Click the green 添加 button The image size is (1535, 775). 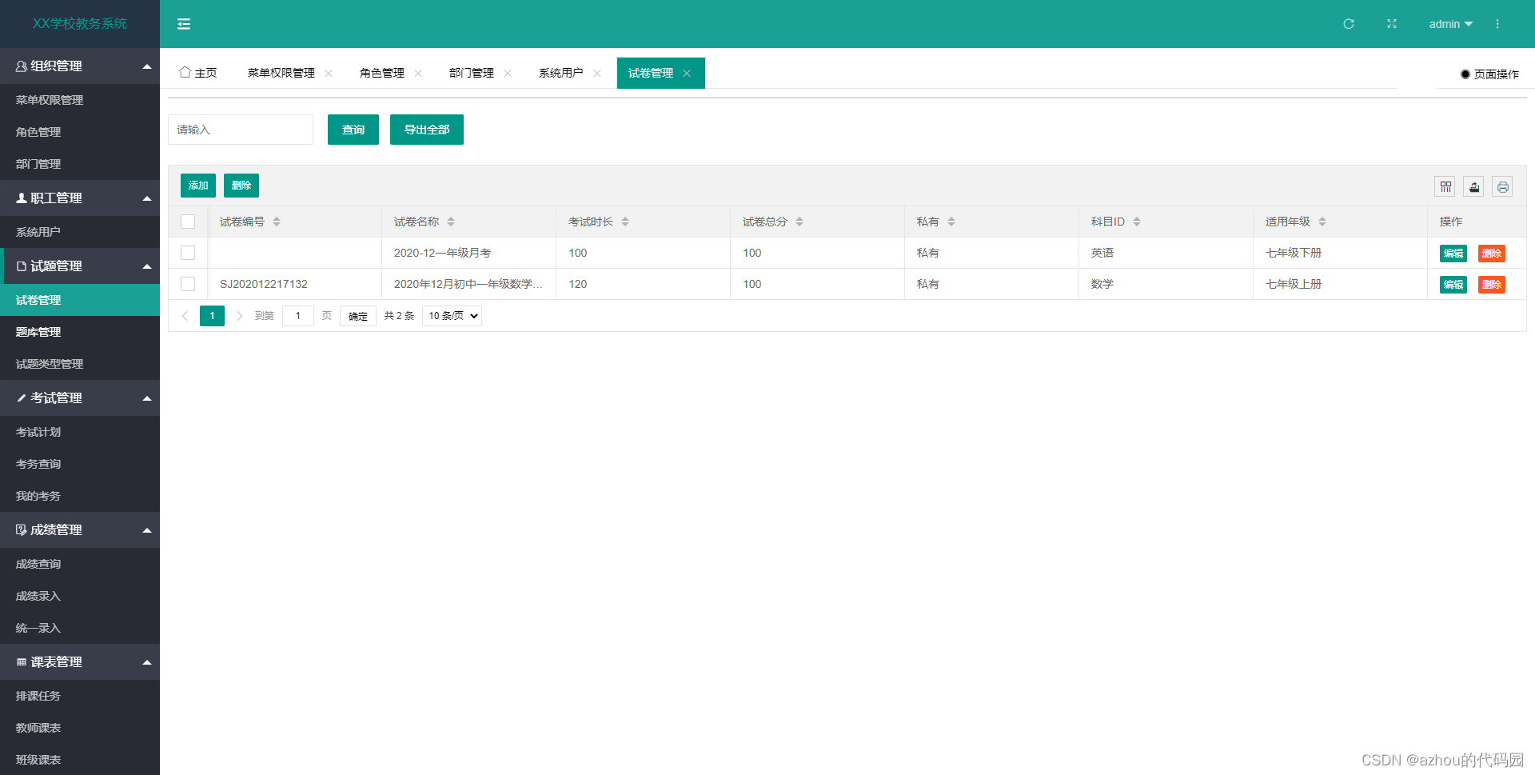[198, 186]
